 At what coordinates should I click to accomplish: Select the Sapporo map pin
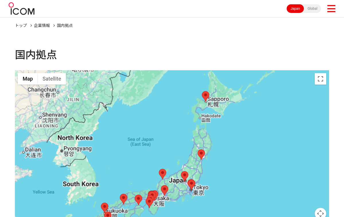206,96
